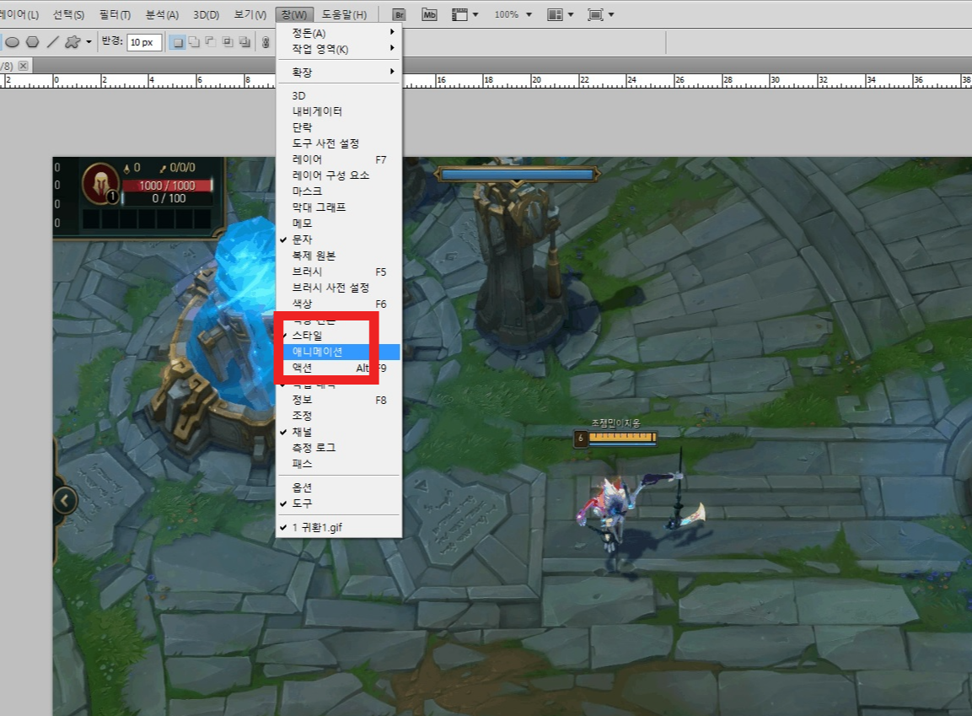Image resolution: width=972 pixels, height=716 pixels.
Task: Open the 창(W) menu in menu bar
Action: [294, 14]
